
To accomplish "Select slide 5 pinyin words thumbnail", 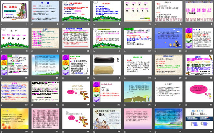I will (138, 11).
